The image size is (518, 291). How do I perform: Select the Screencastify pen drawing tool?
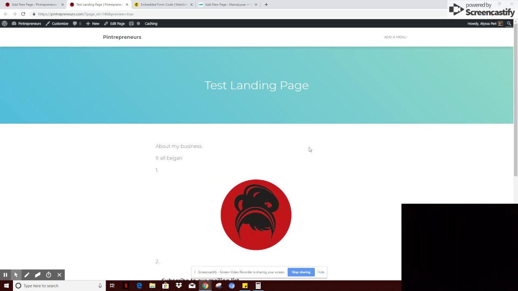27,275
